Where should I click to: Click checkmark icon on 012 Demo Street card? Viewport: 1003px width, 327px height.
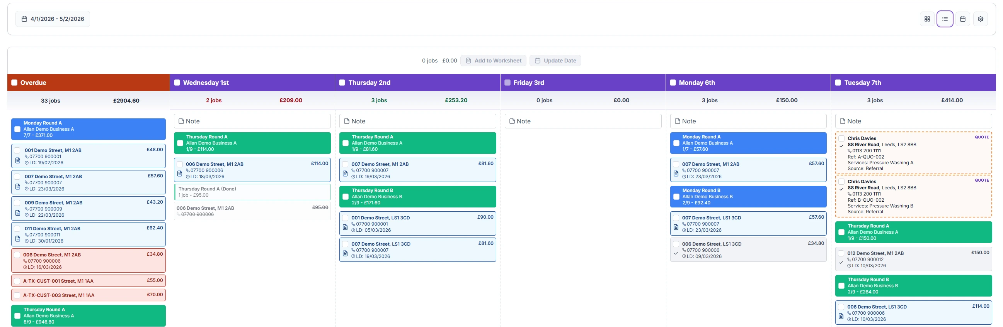pos(841,263)
